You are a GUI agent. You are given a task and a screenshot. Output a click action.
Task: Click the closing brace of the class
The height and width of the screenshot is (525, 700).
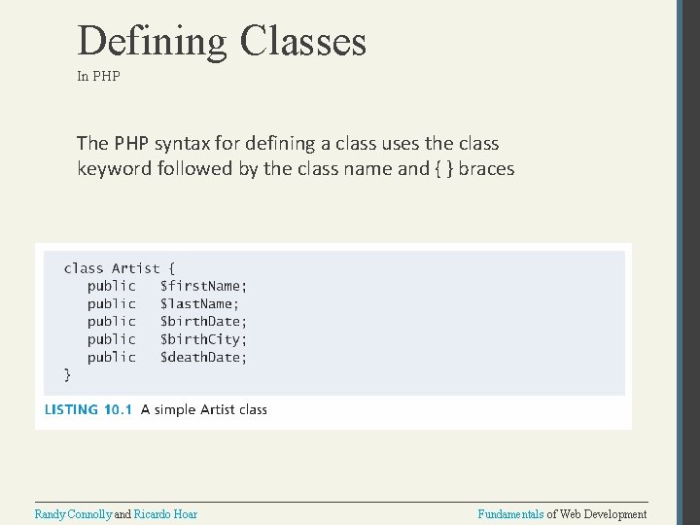coord(67,375)
